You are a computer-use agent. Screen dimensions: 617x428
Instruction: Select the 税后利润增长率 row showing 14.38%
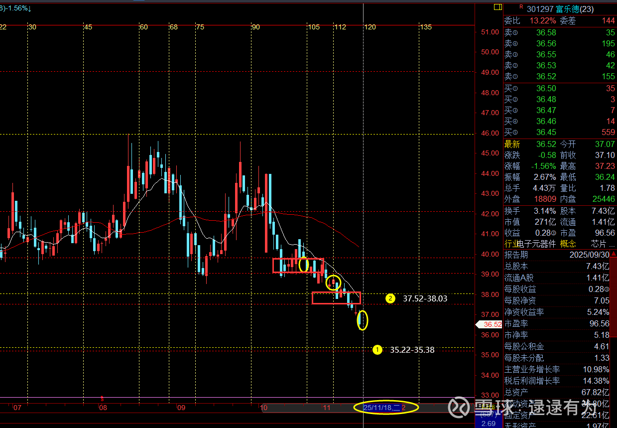557,381
